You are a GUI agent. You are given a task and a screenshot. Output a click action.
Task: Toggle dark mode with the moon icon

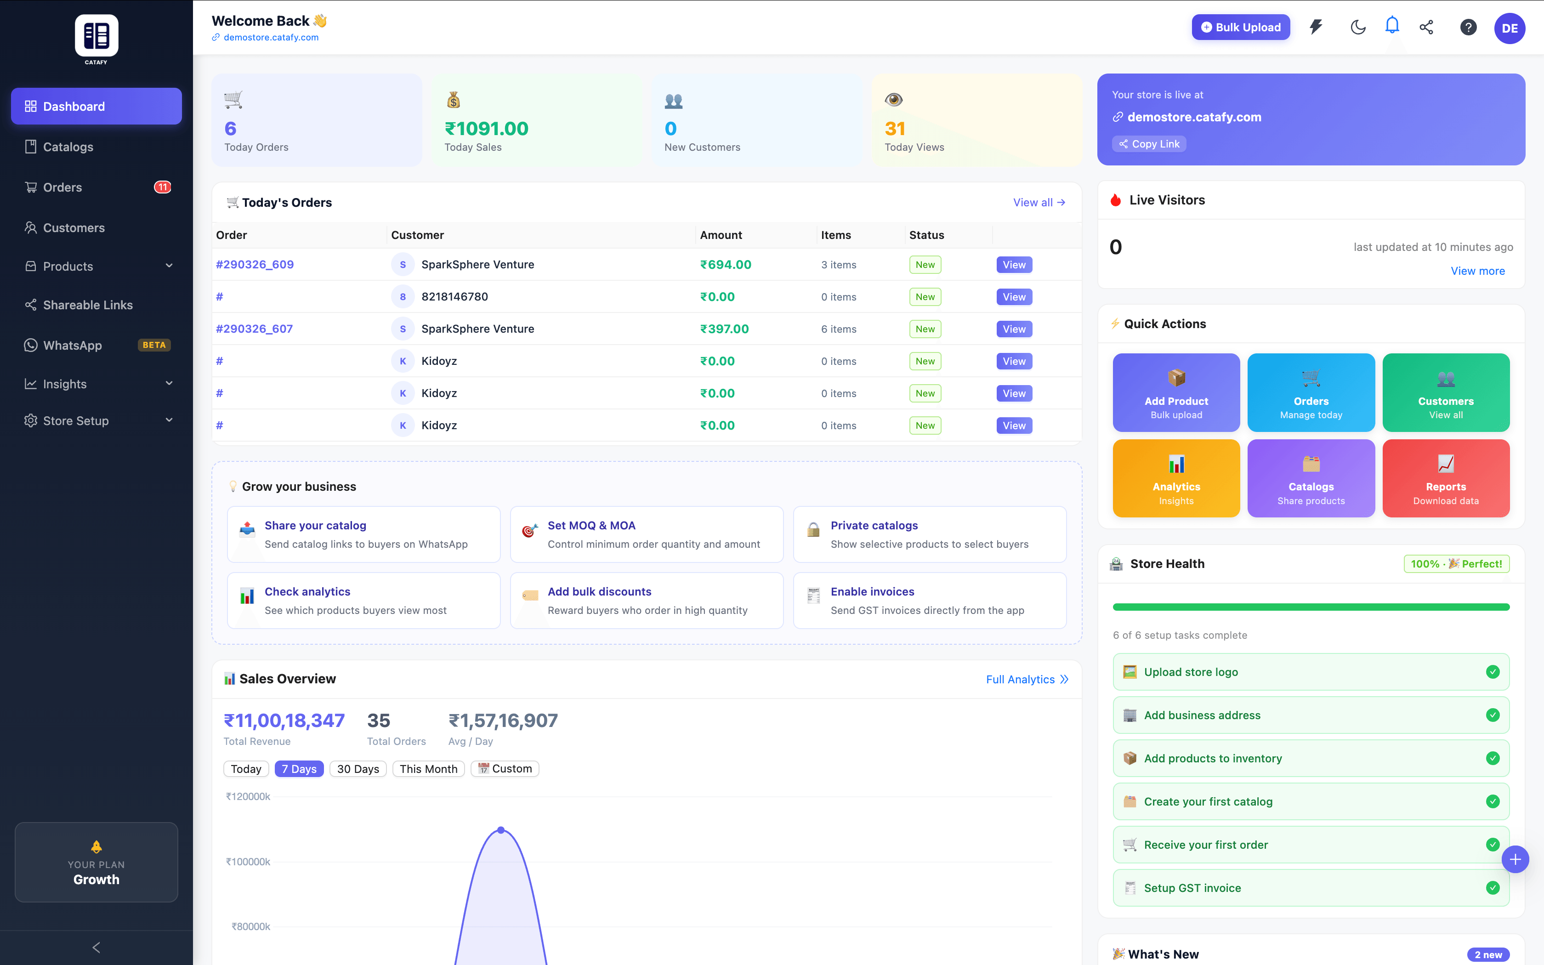click(1358, 28)
